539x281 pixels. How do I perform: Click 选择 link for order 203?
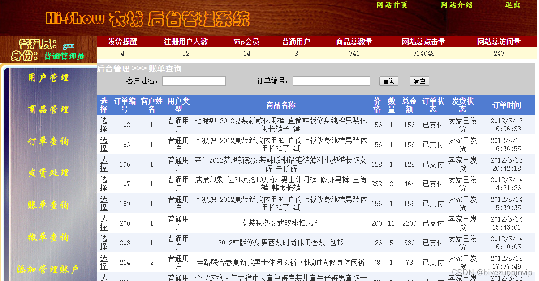(104, 243)
